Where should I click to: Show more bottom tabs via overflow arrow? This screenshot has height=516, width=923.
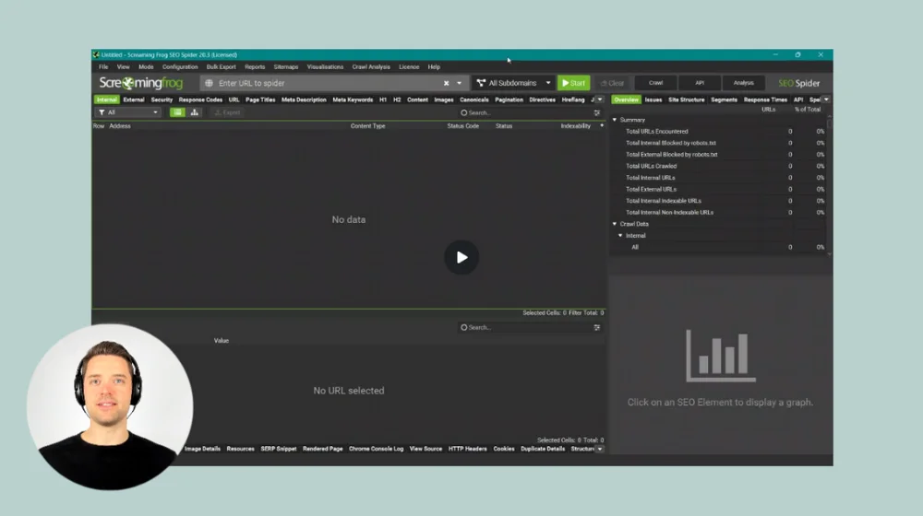point(600,449)
